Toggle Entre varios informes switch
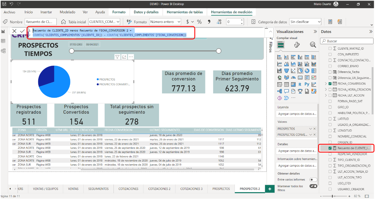This screenshot has width=375, height=199. (313, 180)
